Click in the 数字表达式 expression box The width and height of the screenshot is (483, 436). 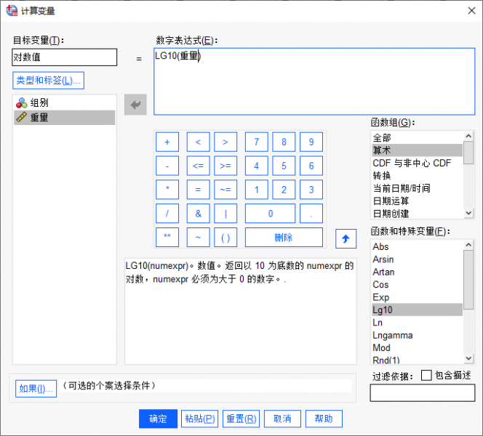pos(314,81)
